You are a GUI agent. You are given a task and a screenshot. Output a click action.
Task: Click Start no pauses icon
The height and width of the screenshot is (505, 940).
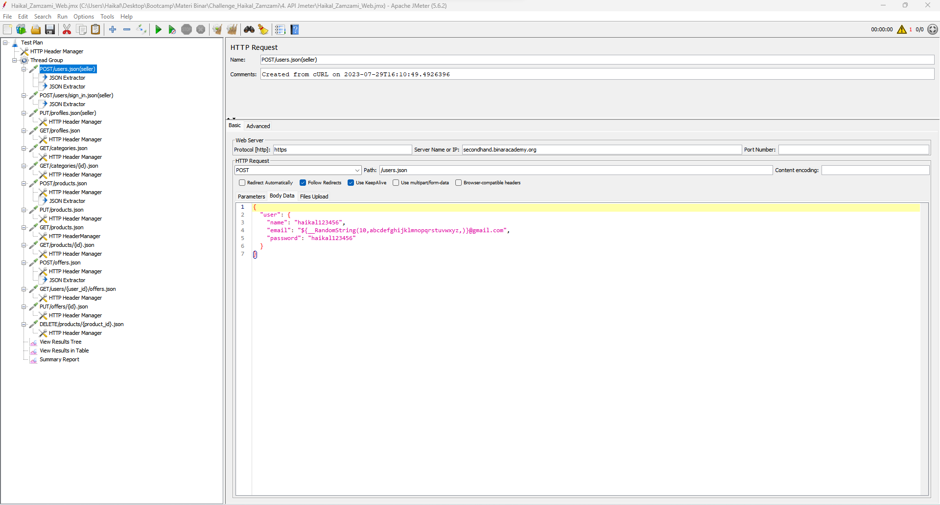point(172,30)
